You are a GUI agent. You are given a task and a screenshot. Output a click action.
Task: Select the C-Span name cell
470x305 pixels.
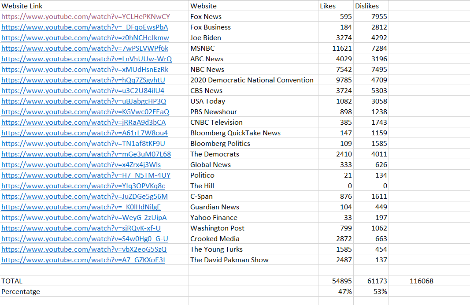[x=254, y=197]
